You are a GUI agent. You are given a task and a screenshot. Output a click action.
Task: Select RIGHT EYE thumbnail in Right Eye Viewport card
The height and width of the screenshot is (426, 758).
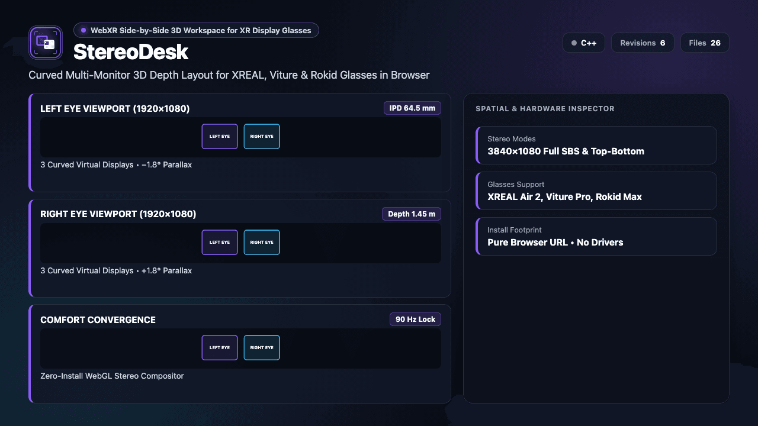262,242
